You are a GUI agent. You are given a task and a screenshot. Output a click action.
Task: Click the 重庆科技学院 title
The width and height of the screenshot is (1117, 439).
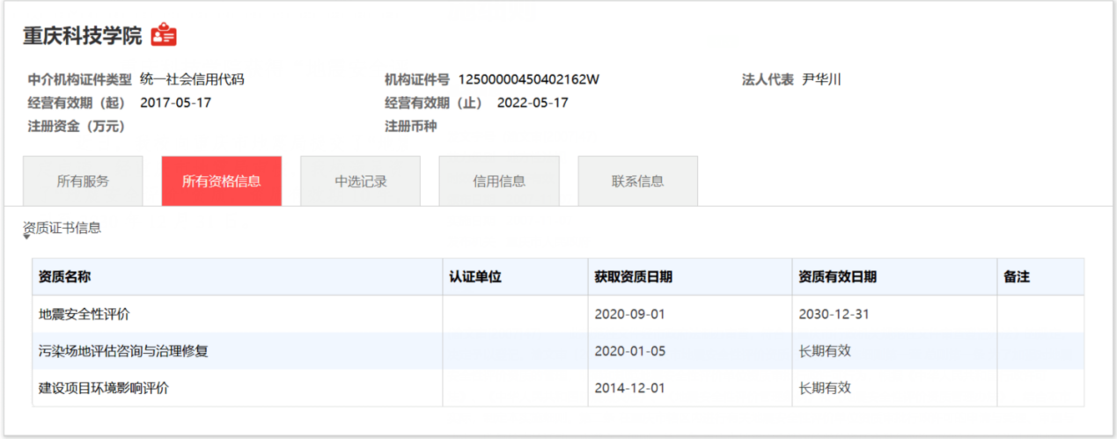click(x=83, y=36)
